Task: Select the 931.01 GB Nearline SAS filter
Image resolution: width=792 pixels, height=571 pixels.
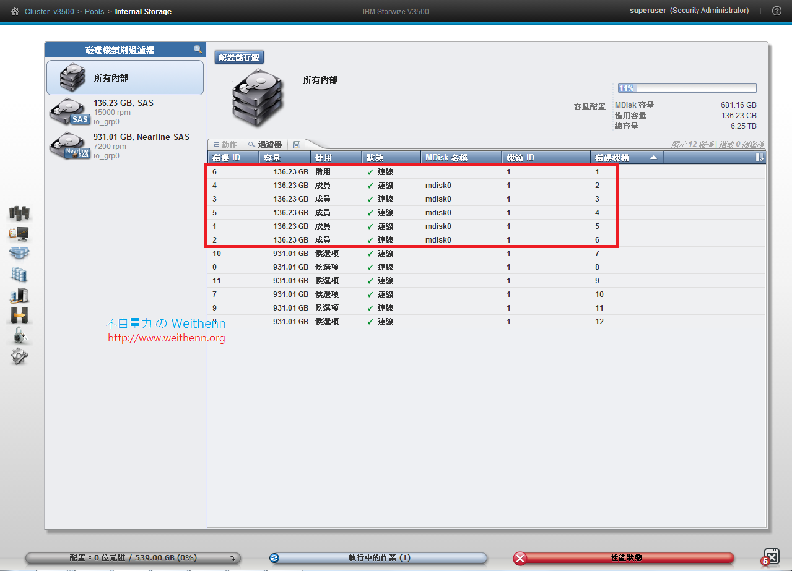Action: [124, 145]
